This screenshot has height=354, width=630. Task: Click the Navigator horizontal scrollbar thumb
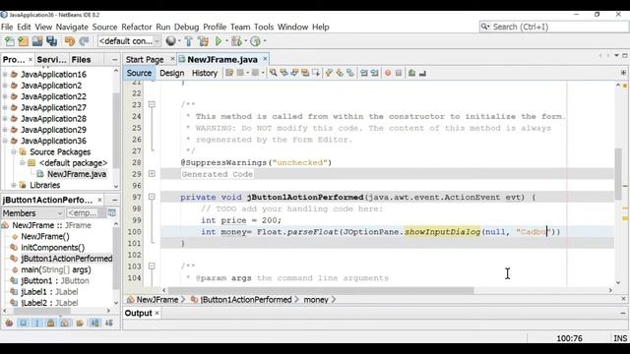point(42,311)
